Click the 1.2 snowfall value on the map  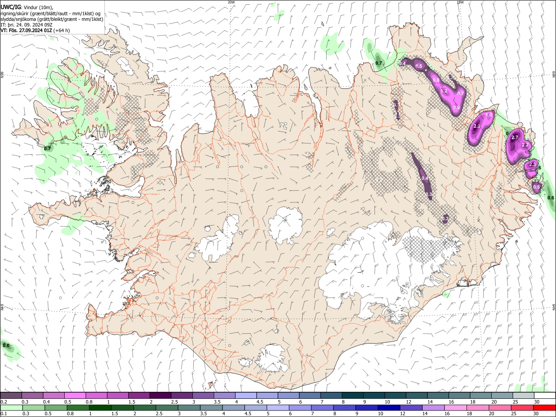pos(444,91)
